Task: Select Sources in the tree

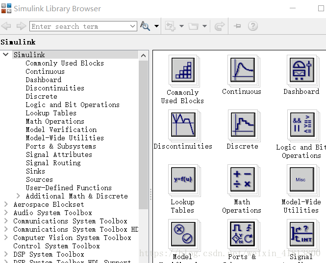Action: pyautogui.click(x=39, y=179)
